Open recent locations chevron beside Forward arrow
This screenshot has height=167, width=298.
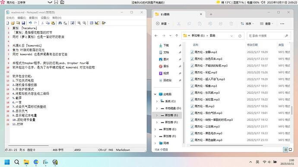(170, 35)
